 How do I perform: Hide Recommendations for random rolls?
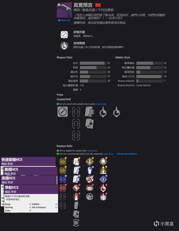pos(127,154)
